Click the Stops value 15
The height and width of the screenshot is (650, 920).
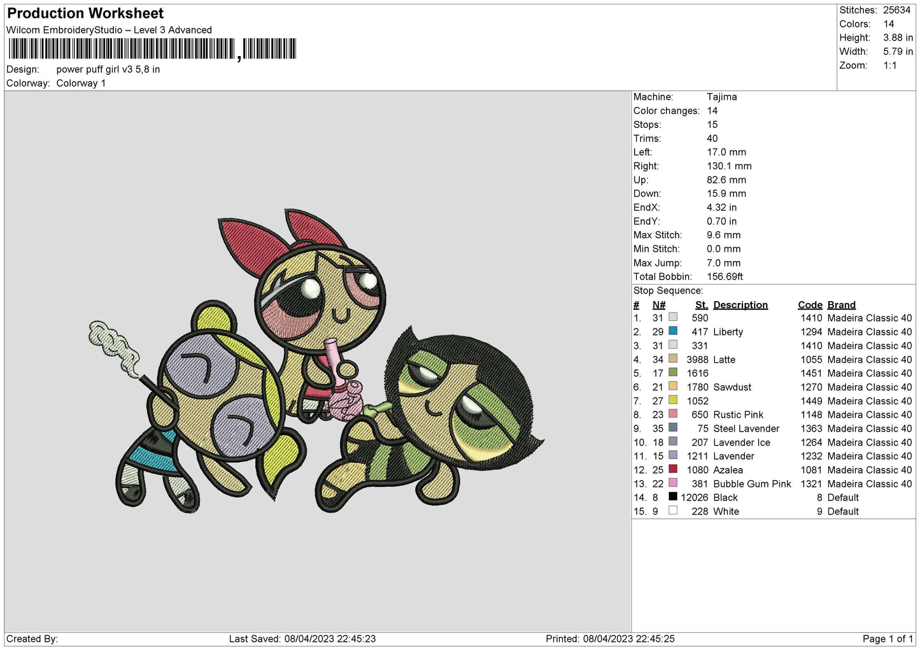pyautogui.click(x=712, y=125)
